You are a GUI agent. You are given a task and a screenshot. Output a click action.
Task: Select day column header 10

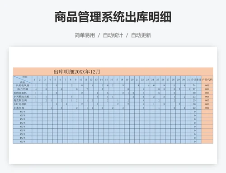(x=81, y=79)
